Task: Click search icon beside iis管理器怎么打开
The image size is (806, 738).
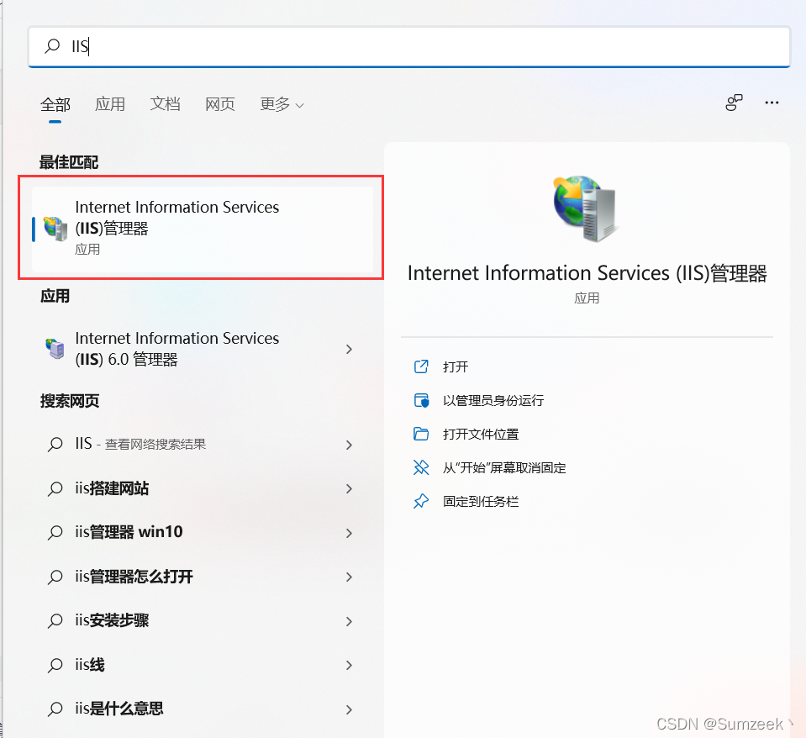Action: [x=55, y=577]
